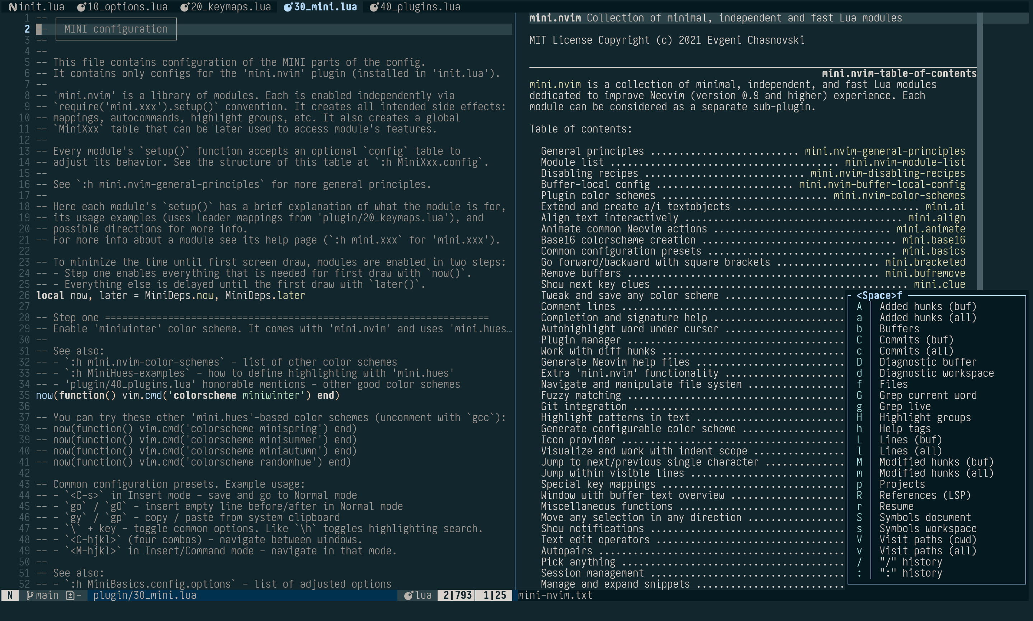
Task: Click the Neovim icon on init.lua tab
Action: pyautogui.click(x=13, y=7)
